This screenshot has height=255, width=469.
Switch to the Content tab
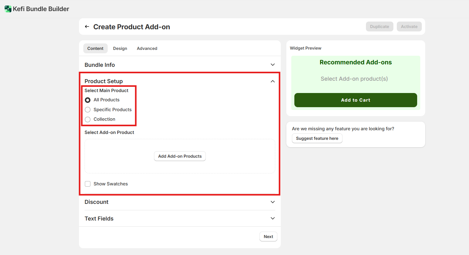95,48
